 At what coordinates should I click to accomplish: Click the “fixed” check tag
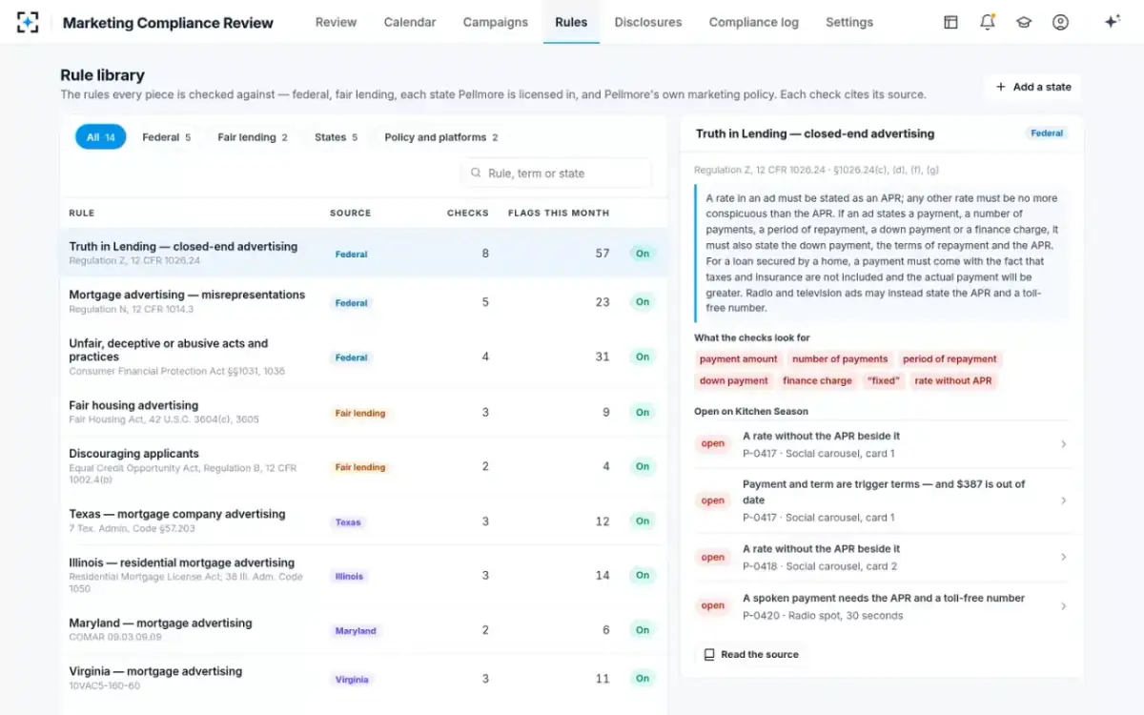(884, 381)
